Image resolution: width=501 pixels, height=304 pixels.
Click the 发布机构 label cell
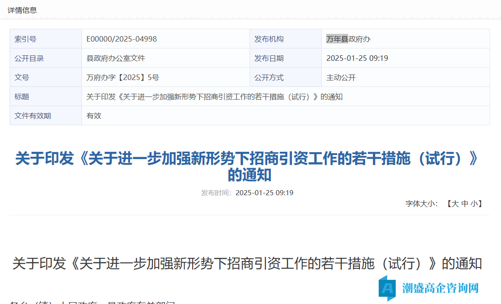[x=269, y=39]
